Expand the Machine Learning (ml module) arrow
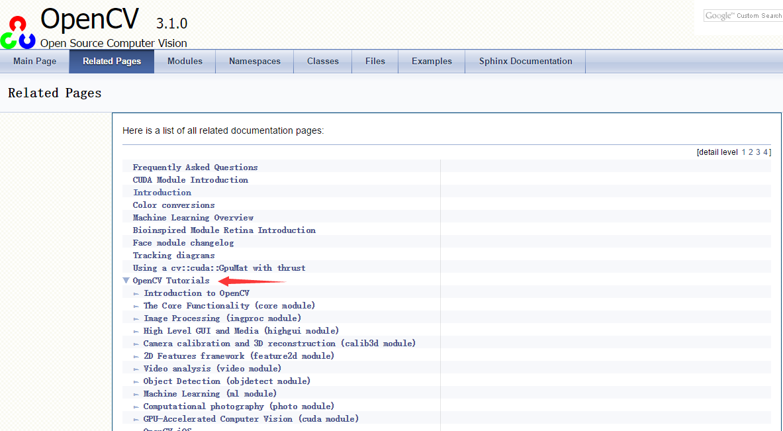 click(x=136, y=394)
